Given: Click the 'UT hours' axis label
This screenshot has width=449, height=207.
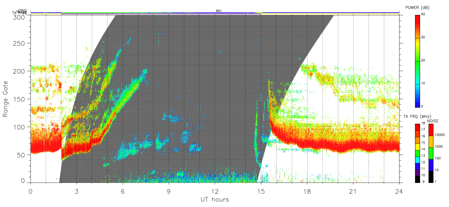Looking at the screenshot, I should pyautogui.click(x=215, y=199).
